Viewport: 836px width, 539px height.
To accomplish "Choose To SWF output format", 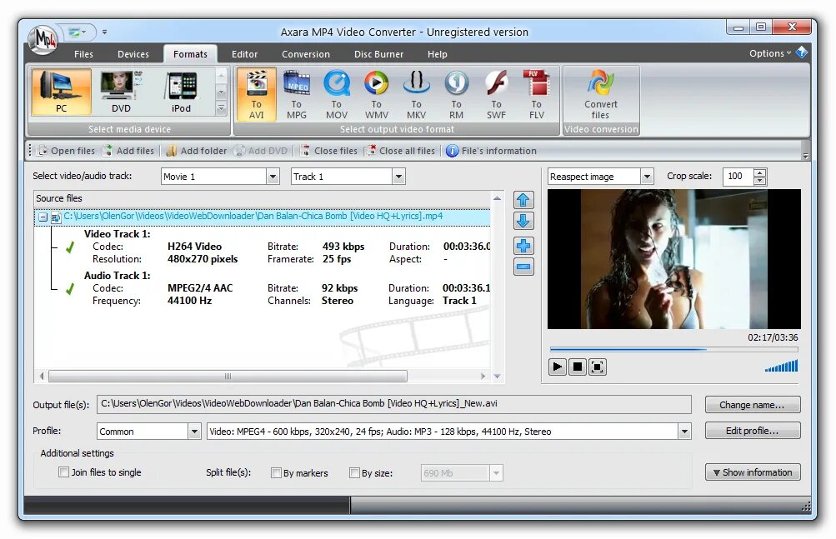I will coord(497,94).
